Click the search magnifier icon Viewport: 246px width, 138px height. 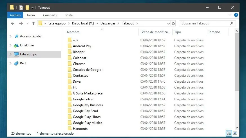pyautogui.click(x=232, y=23)
